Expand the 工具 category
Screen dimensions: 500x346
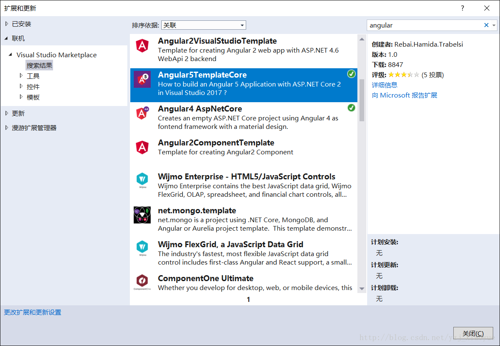click(x=21, y=76)
